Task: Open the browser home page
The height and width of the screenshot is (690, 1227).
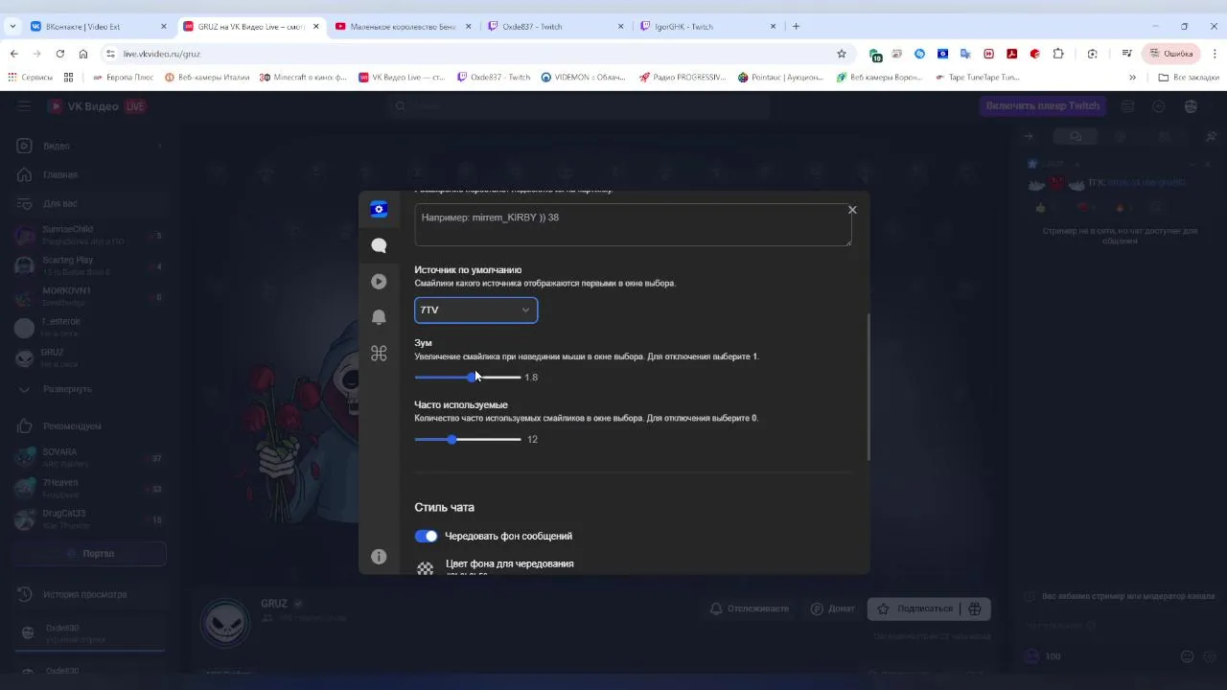Action: (x=83, y=54)
